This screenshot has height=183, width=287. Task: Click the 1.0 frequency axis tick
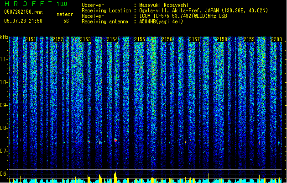(x=4, y=82)
